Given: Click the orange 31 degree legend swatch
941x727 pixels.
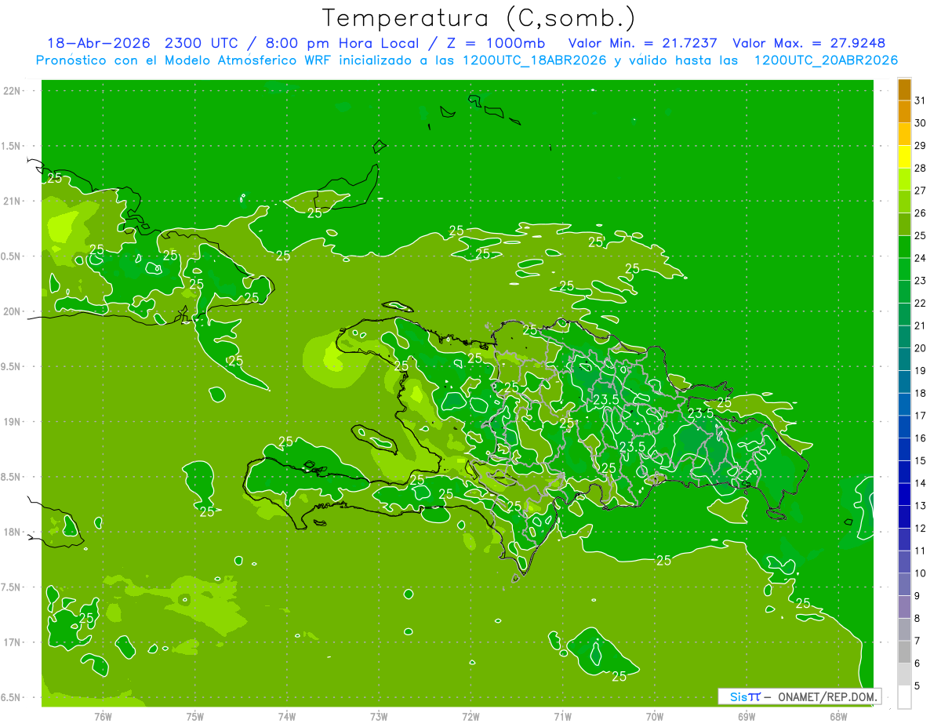Looking at the screenshot, I should 904,89.
